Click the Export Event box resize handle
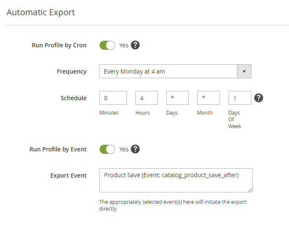 point(250,190)
